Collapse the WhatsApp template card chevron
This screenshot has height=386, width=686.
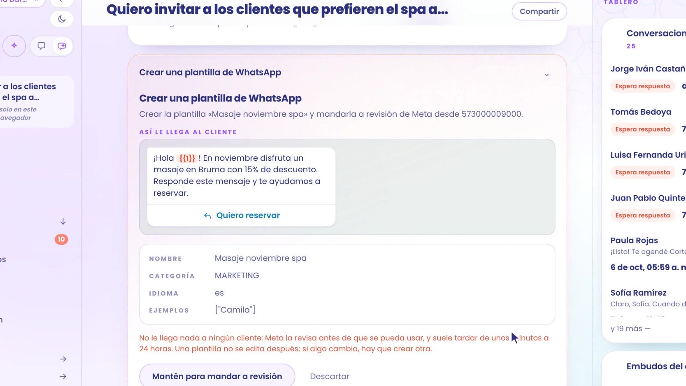point(547,75)
